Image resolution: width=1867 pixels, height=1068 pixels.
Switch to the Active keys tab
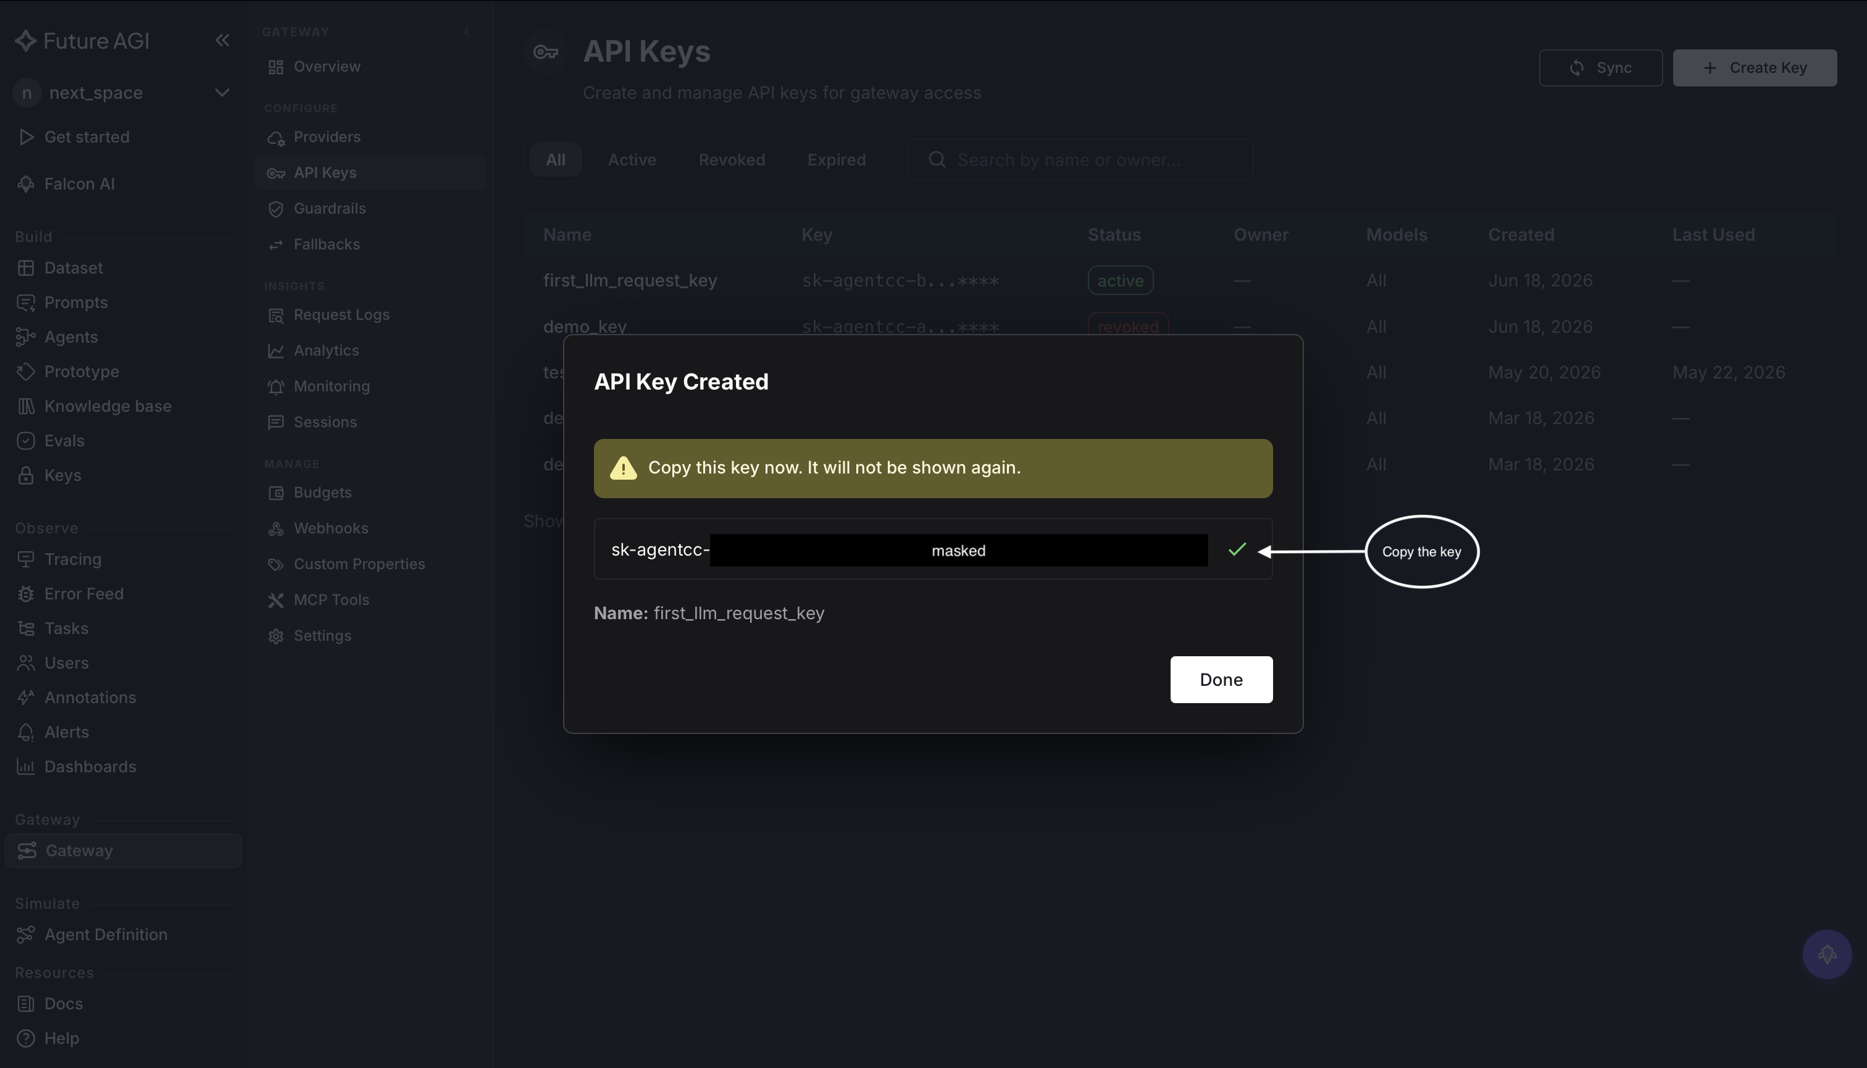(632, 159)
